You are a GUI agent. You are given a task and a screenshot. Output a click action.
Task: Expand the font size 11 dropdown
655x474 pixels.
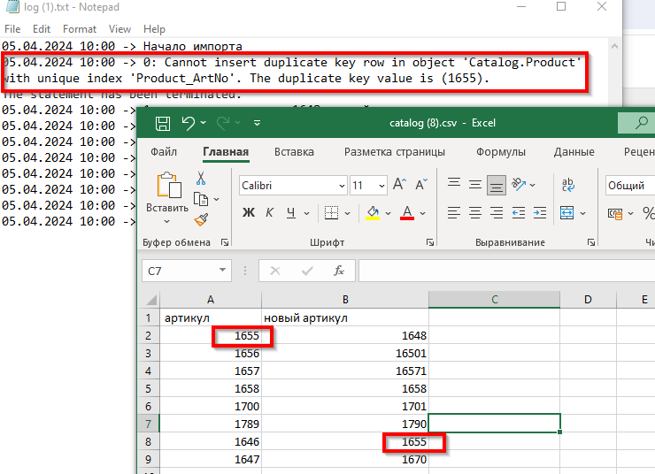pos(381,186)
